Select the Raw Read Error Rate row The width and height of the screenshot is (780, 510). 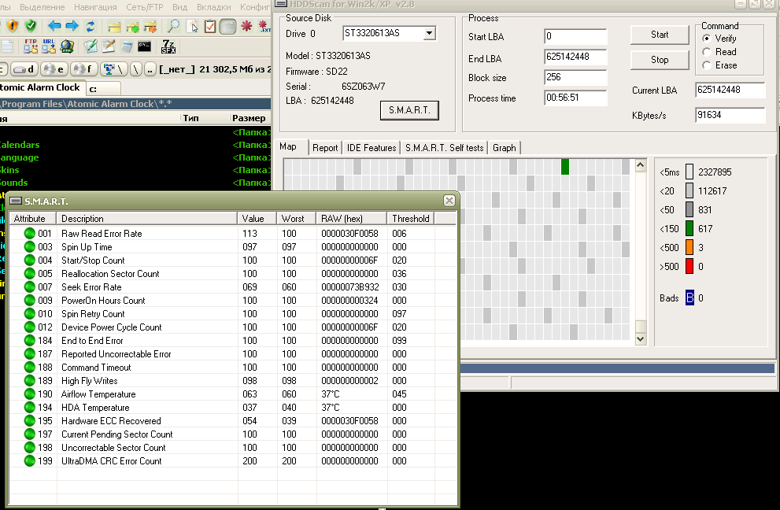(x=232, y=233)
